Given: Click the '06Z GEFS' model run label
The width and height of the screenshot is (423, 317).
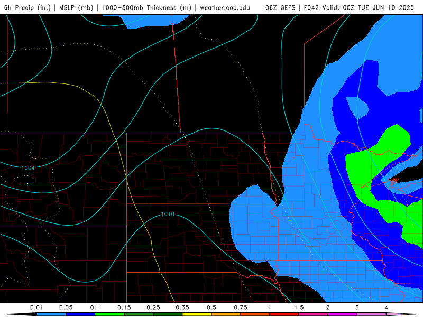Looking at the screenshot, I should click(x=280, y=7).
